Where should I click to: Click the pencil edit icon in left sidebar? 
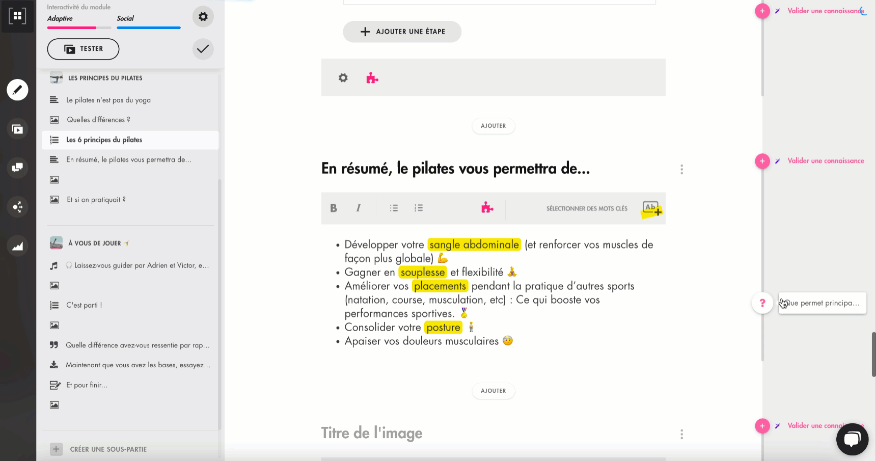17,90
